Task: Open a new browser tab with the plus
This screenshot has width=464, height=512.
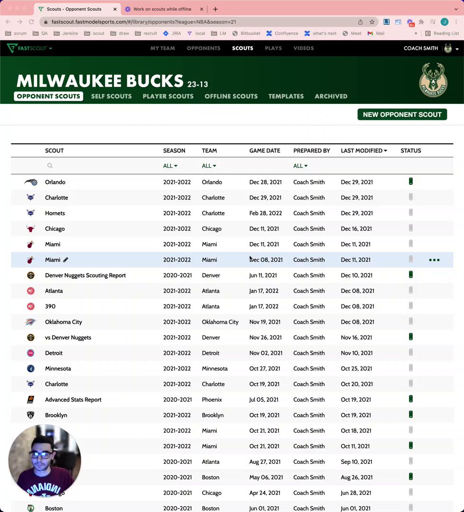Action: click(215, 9)
